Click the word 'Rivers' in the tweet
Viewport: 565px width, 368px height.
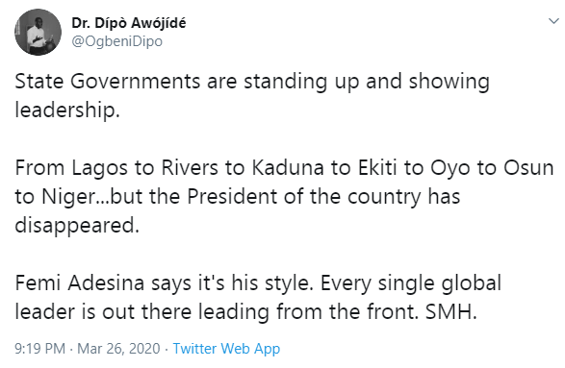click(x=190, y=167)
